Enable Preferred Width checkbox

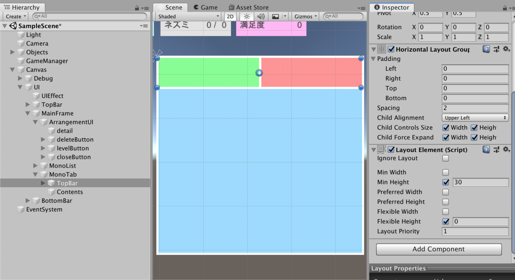click(x=445, y=192)
